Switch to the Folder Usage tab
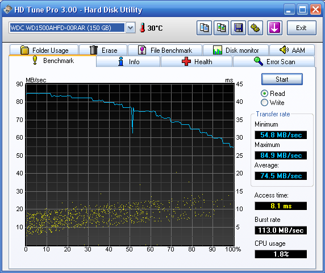325x273 pixels. click(44, 51)
